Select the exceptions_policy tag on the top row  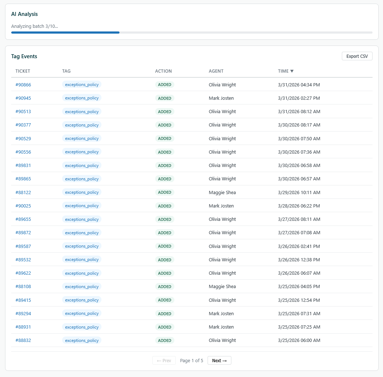[x=82, y=85]
